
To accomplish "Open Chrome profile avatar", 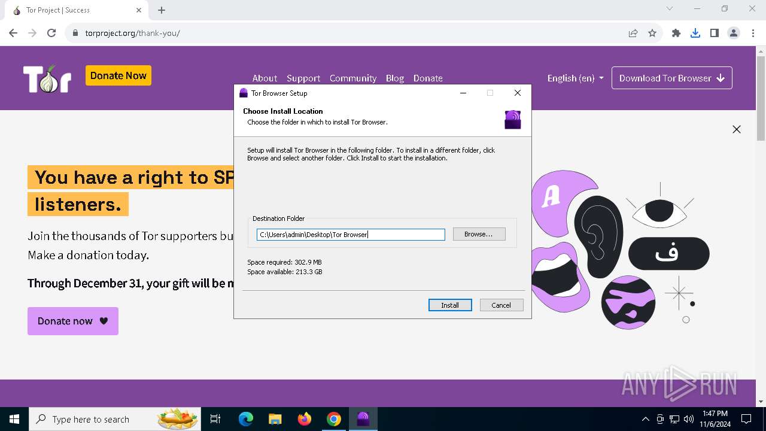I will pyautogui.click(x=734, y=33).
